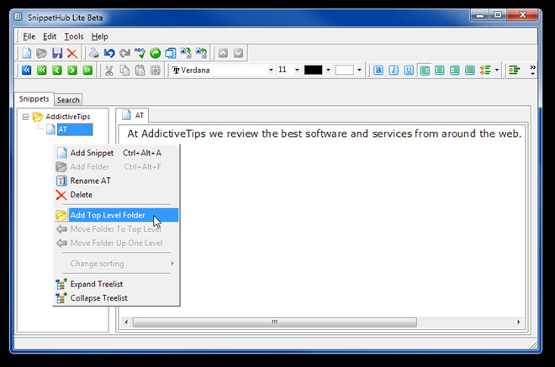Expand the toolbar overflow chevron
This screenshot has height=367, width=555.
(532, 70)
